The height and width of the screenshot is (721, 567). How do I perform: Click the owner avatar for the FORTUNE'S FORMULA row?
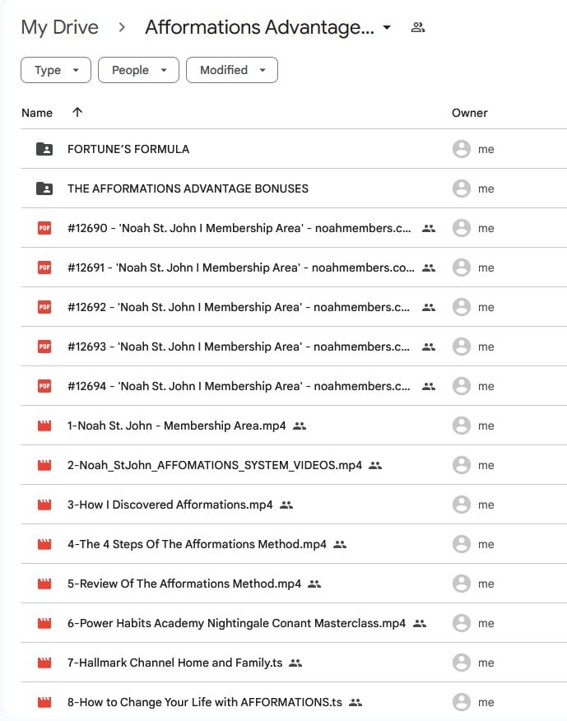(462, 149)
